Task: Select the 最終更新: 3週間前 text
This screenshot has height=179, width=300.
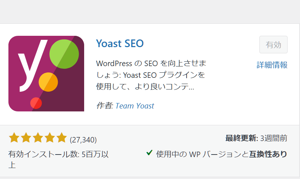Action: pyautogui.click(x=256, y=138)
